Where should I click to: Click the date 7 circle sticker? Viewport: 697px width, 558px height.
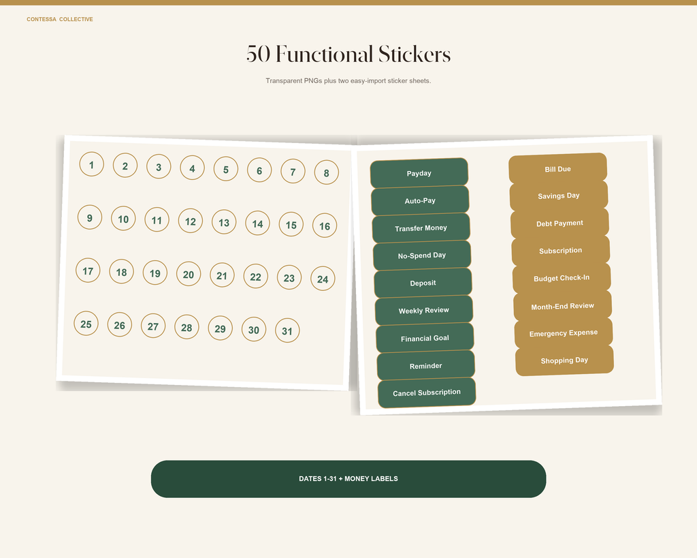pyautogui.click(x=293, y=171)
